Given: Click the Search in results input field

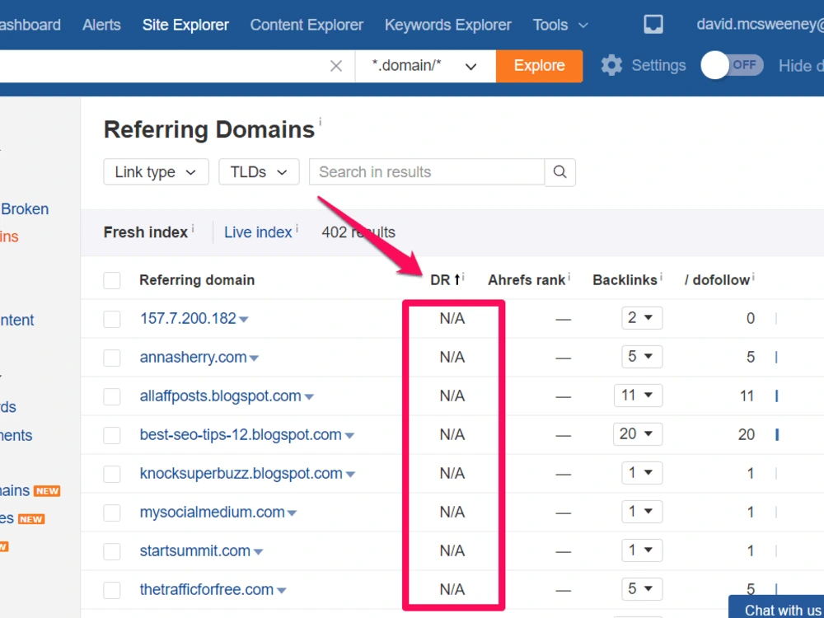Looking at the screenshot, I should coord(427,172).
